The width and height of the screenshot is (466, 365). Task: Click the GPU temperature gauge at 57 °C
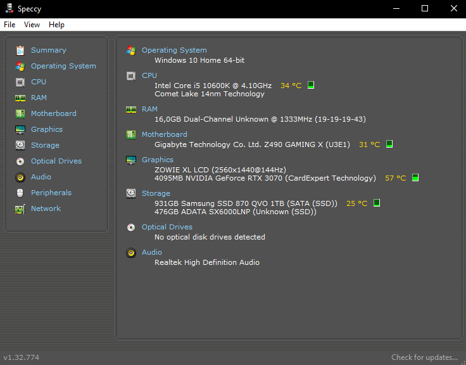[x=415, y=178]
